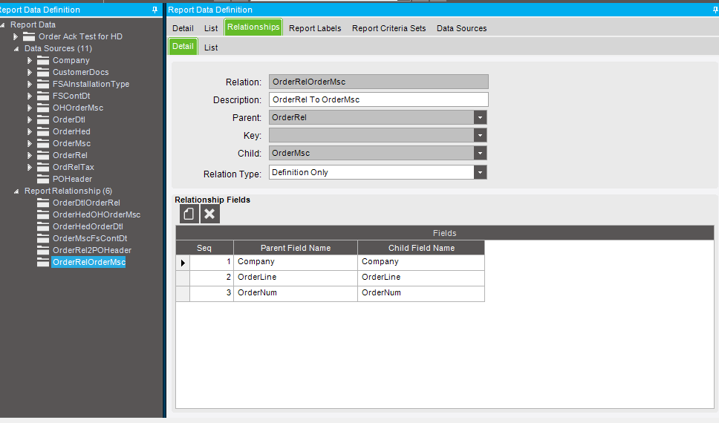Collapse the Report Data root node
The image size is (719, 423).
click(x=3, y=25)
